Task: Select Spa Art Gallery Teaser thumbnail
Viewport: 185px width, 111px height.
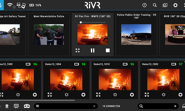Action: [10, 34]
